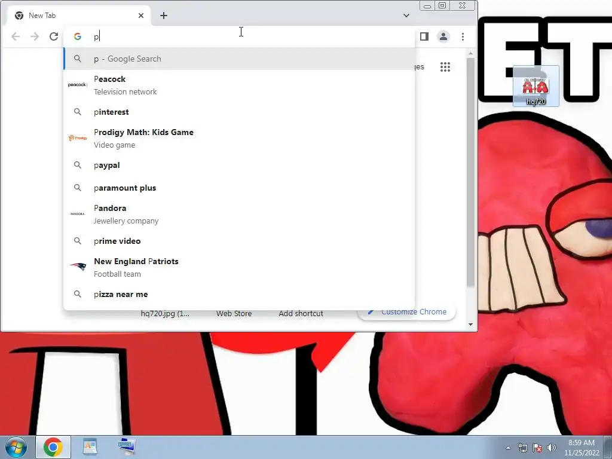
Task: Click the volume speaker tray icon
Action: (x=551, y=448)
